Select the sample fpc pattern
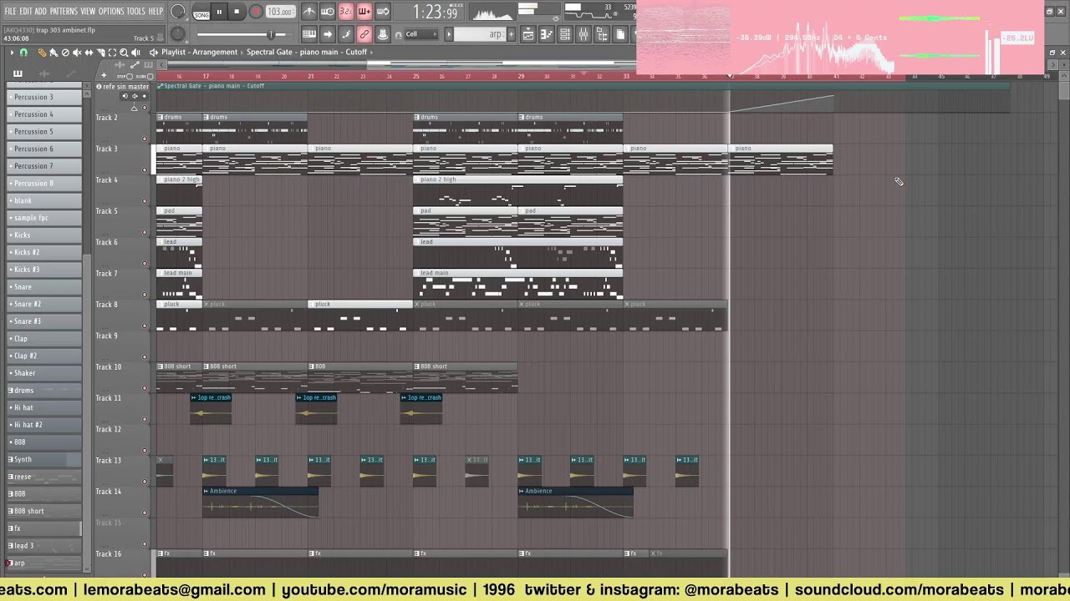Screen dimensions: 1070x601 45,218
